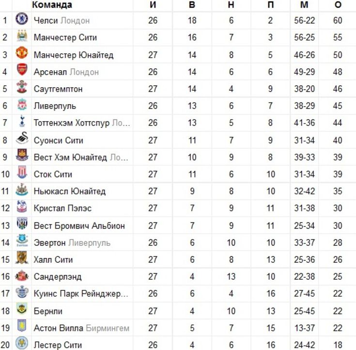This screenshot has width=356, height=350.
Task: Click the Liverpool club crest icon
Action: point(22,104)
